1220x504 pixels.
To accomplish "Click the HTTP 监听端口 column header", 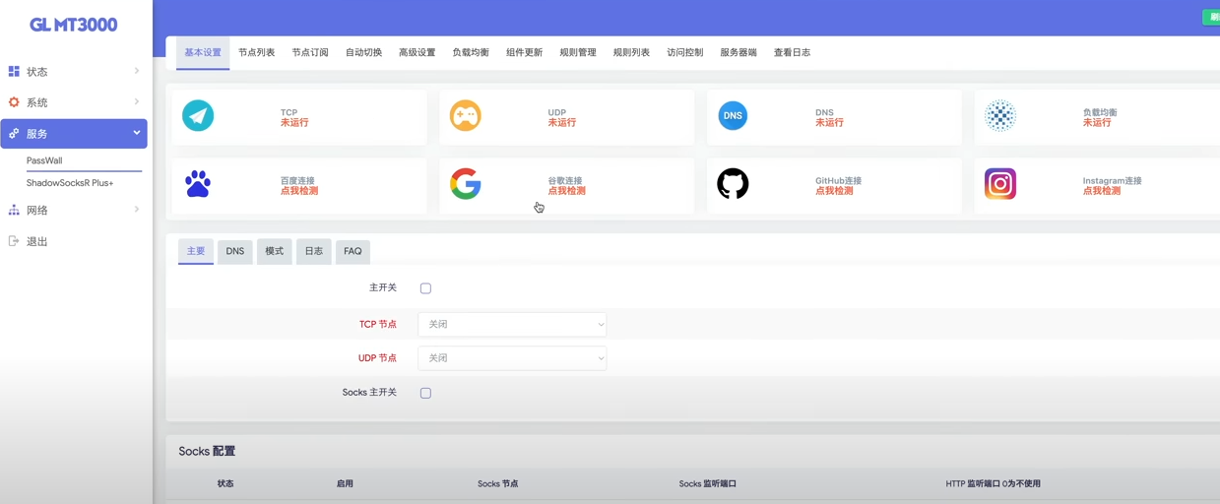I will [993, 483].
